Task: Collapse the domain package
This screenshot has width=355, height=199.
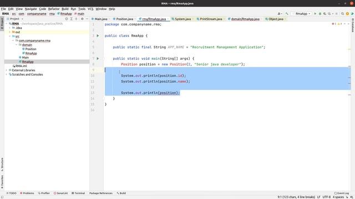Action: (17, 45)
